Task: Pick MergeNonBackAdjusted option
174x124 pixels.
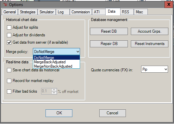Action: pyautogui.click(x=56, y=66)
